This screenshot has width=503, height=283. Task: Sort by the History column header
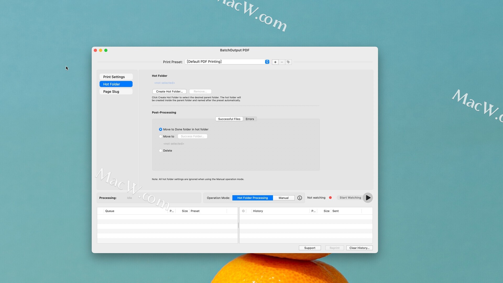point(280,211)
